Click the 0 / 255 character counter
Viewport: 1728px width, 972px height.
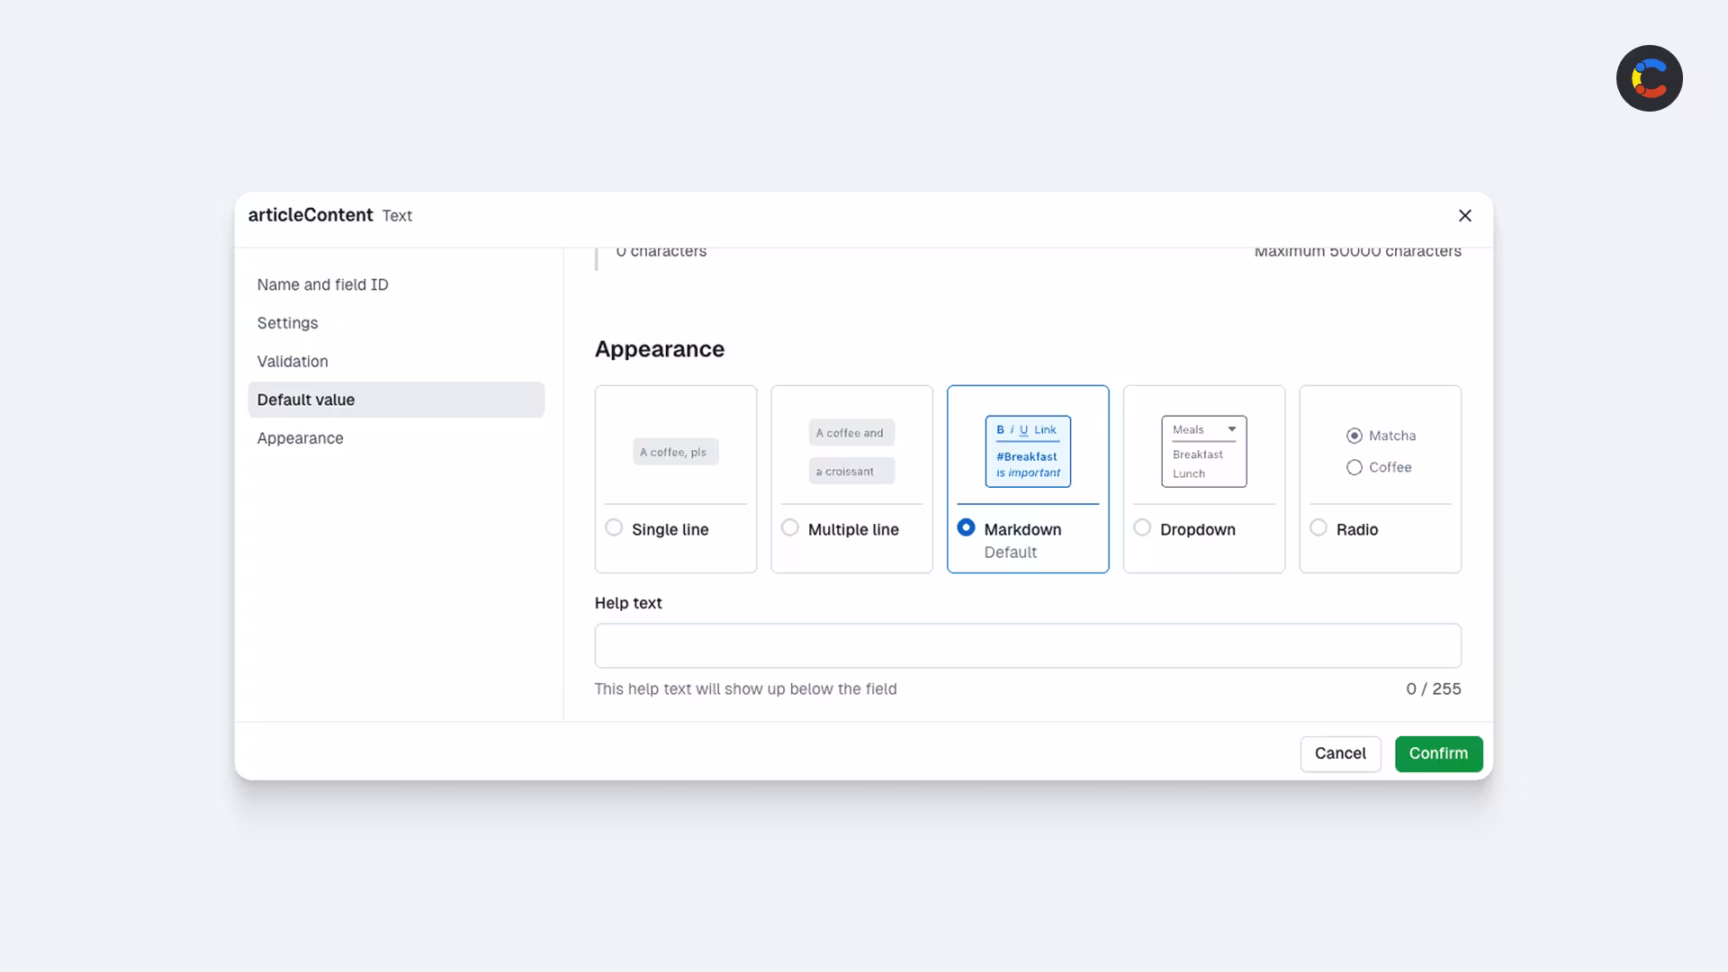coord(1433,689)
